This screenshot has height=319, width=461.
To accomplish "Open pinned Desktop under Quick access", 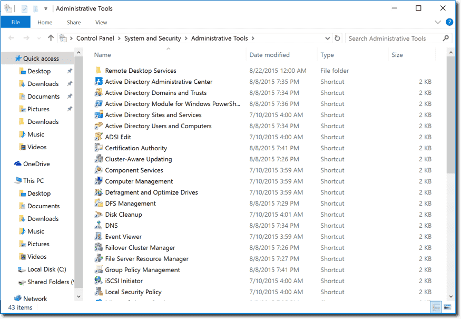I will 39,71.
